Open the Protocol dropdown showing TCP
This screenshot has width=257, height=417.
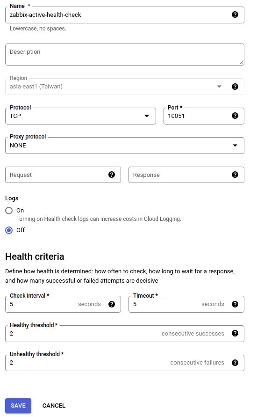pos(80,116)
